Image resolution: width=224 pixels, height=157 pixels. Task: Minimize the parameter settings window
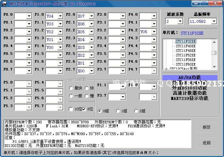click(x=196, y=3)
